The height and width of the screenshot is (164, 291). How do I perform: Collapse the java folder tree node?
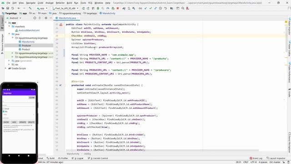click(9, 34)
